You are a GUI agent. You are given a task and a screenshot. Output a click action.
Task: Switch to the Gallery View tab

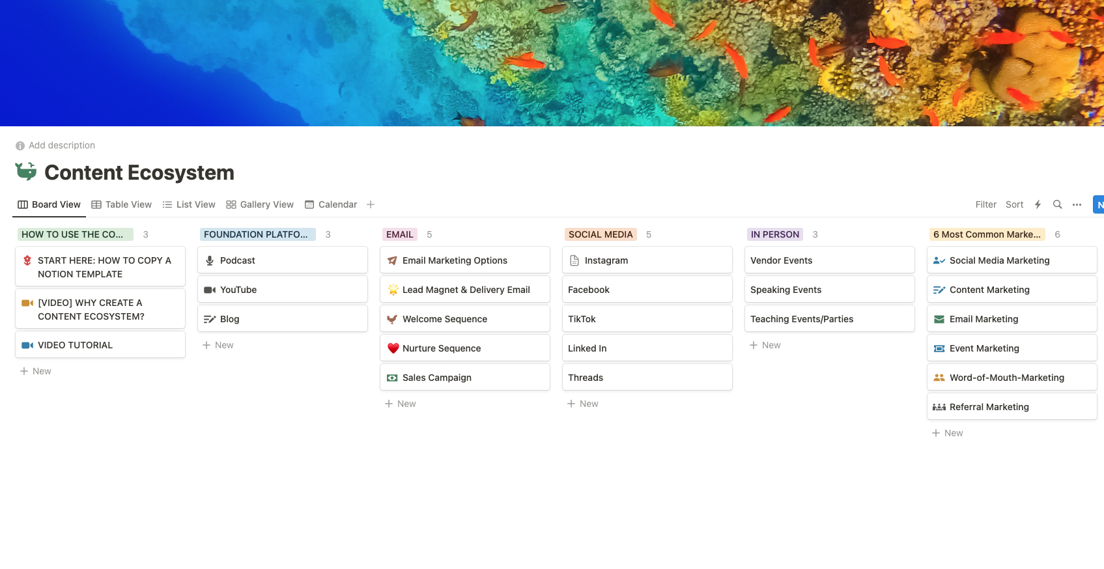click(x=260, y=204)
